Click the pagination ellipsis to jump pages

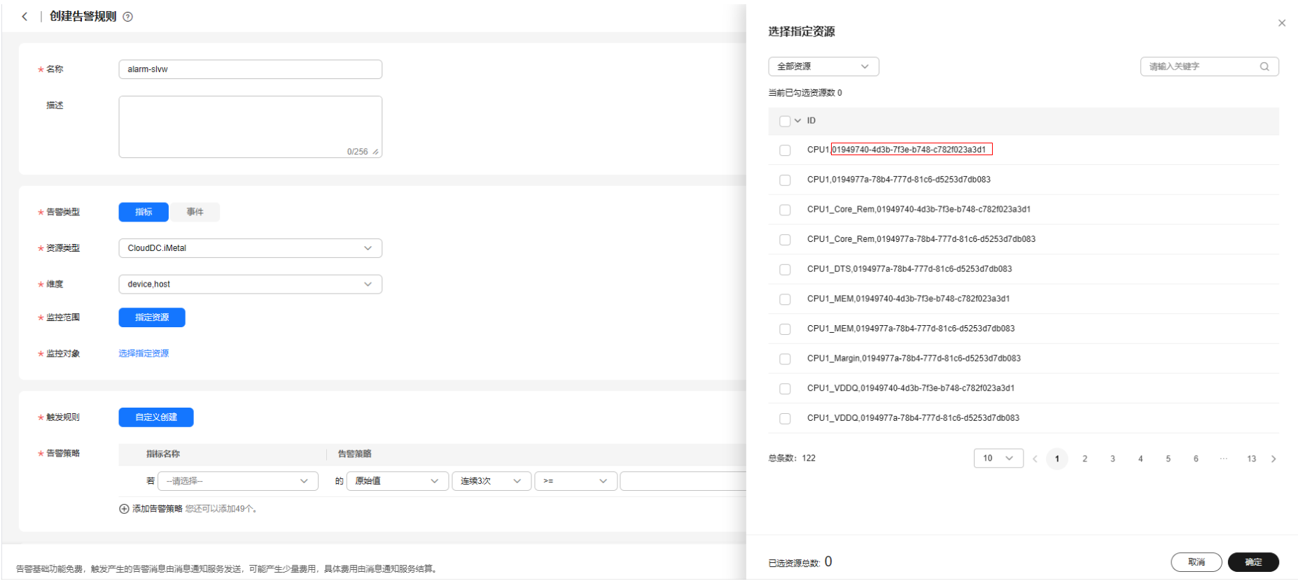pyautogui.click(x=1223, y=459)
